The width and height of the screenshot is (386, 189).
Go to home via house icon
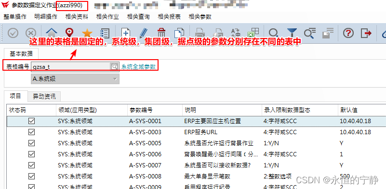[52, 33]
